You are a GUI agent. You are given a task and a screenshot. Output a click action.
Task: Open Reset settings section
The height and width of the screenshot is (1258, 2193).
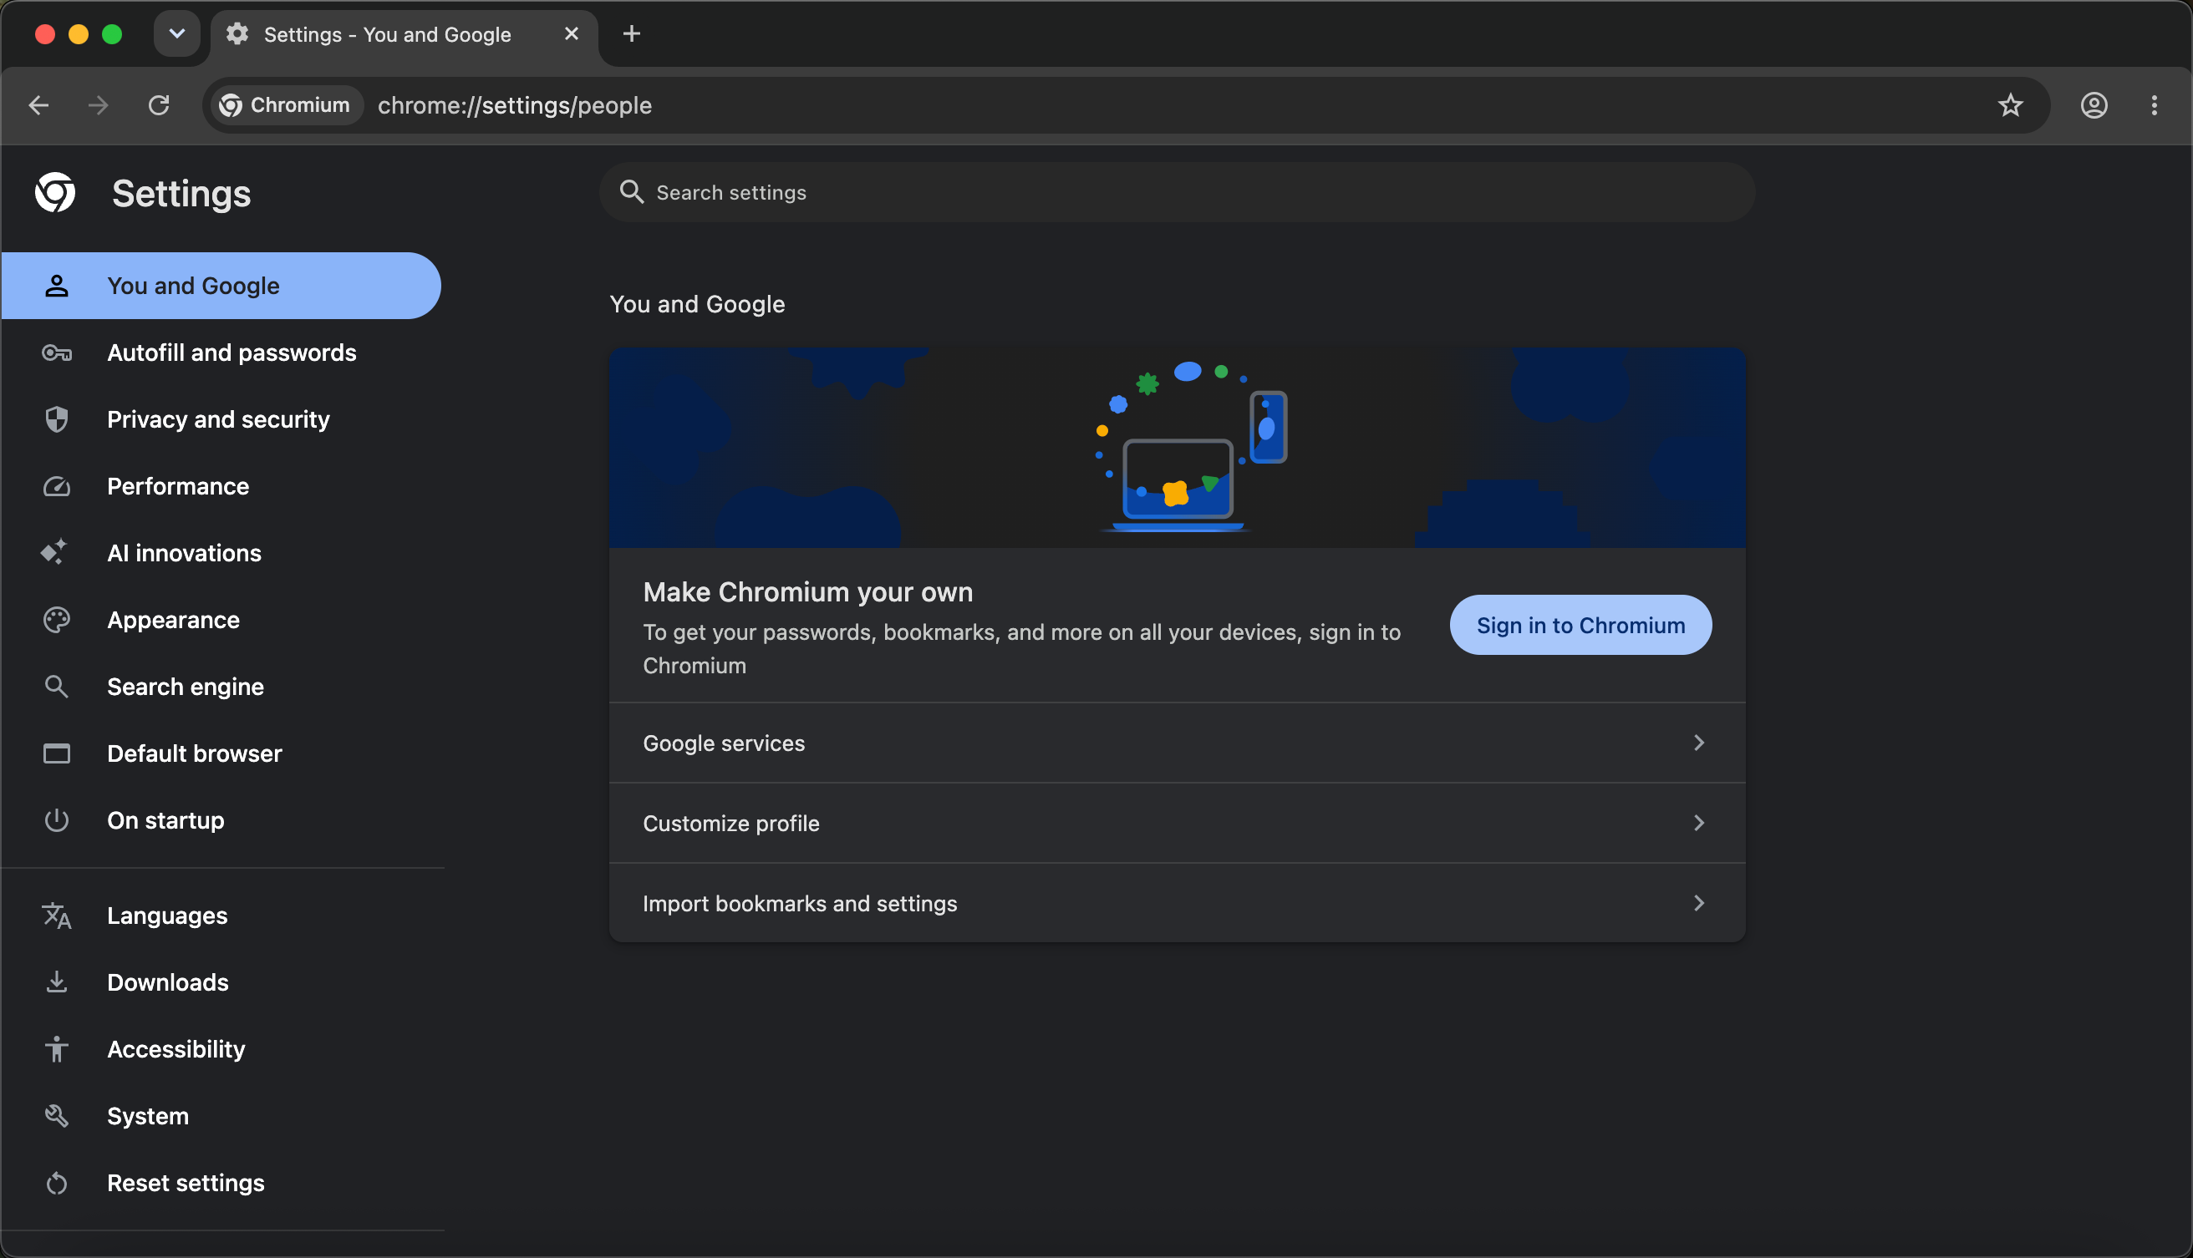(x=221, y=1183)
